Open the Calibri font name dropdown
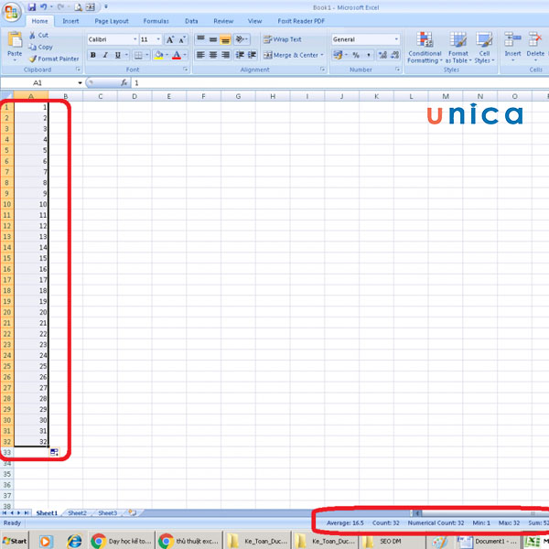Image resolution: width=549 pixels, height=549 pixels. [x=135, y=39]
